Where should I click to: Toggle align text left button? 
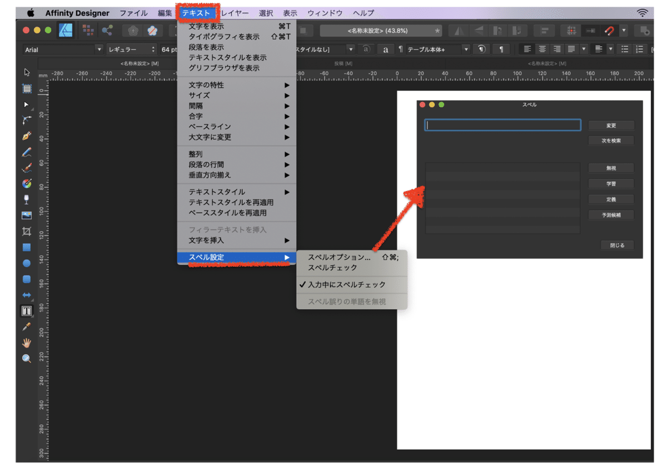(x=527, y=49)
